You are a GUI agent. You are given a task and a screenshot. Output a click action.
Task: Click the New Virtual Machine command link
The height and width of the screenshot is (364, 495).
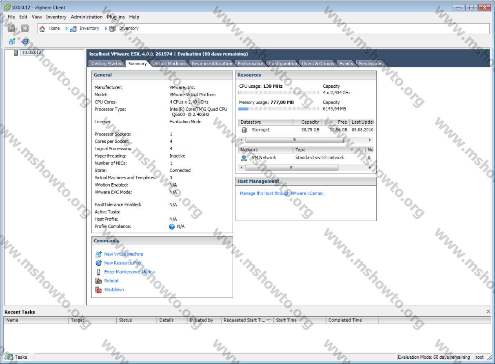click(124, 254)
